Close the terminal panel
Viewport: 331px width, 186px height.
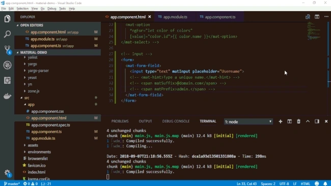click(326, 121)
